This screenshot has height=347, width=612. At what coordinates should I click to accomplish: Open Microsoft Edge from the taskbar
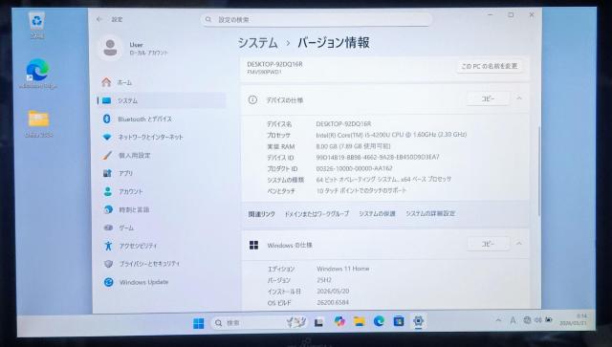(379, 321)
